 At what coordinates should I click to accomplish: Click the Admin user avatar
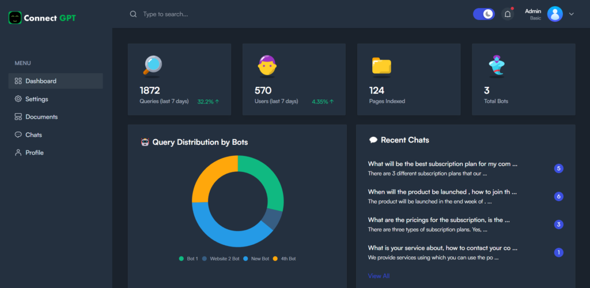tap(555, 14)
